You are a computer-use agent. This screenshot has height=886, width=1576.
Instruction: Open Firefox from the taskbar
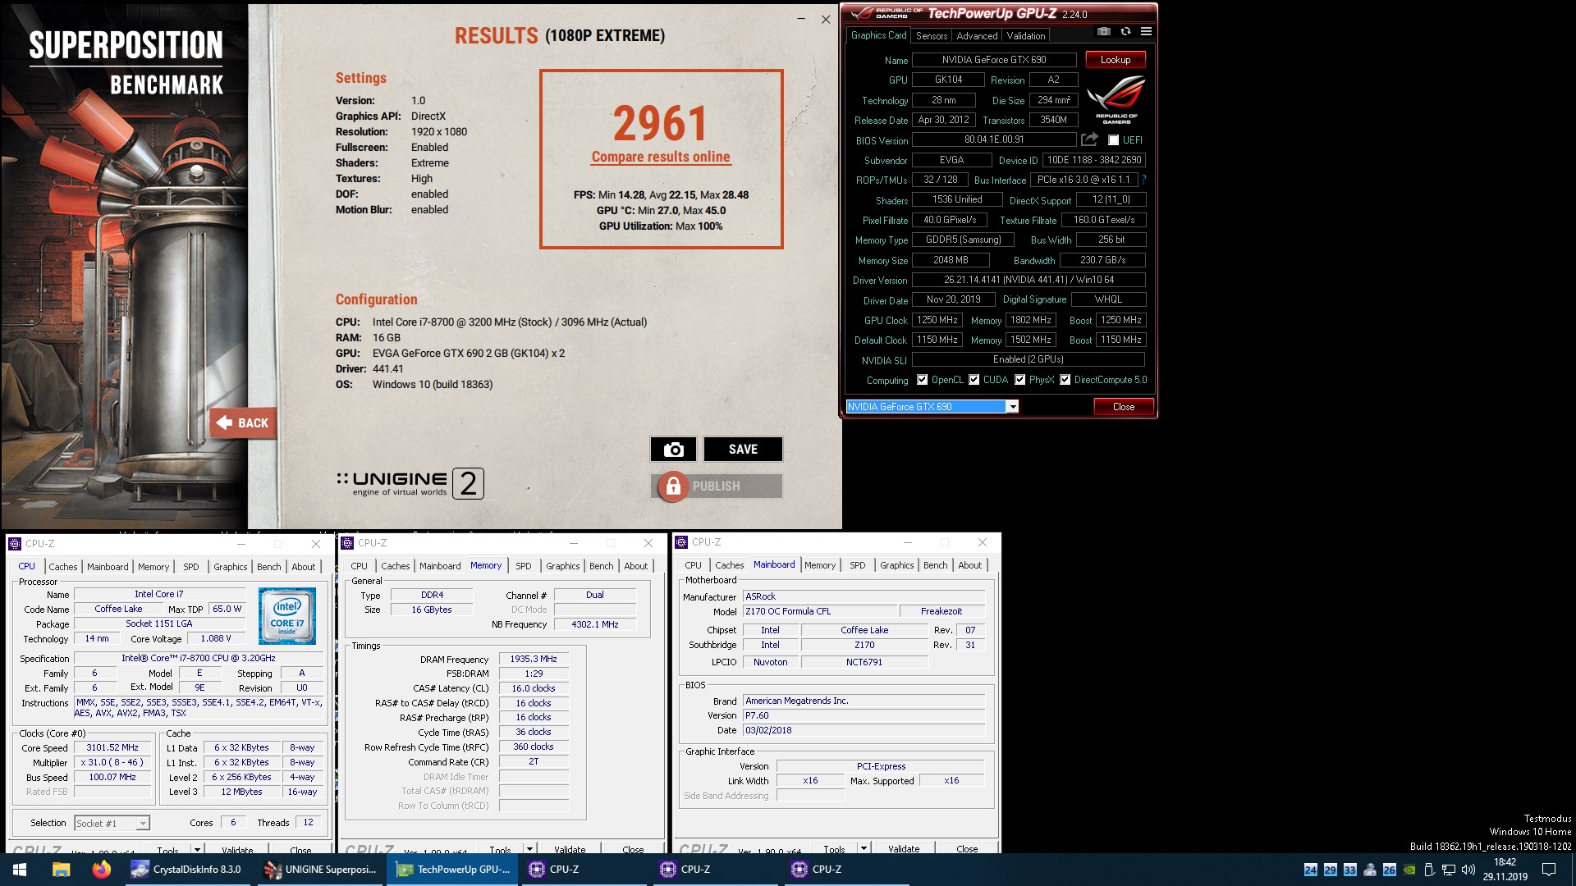pyautogui.click(x=101, y=870)
